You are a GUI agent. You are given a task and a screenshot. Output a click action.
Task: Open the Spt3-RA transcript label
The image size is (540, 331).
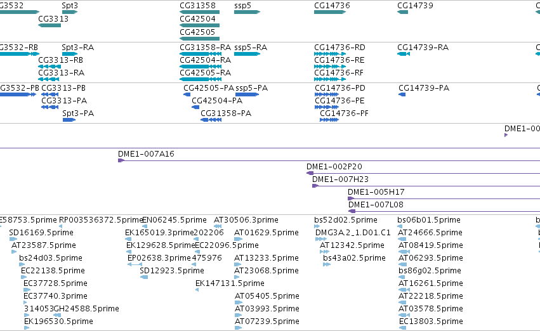[78, 48]
